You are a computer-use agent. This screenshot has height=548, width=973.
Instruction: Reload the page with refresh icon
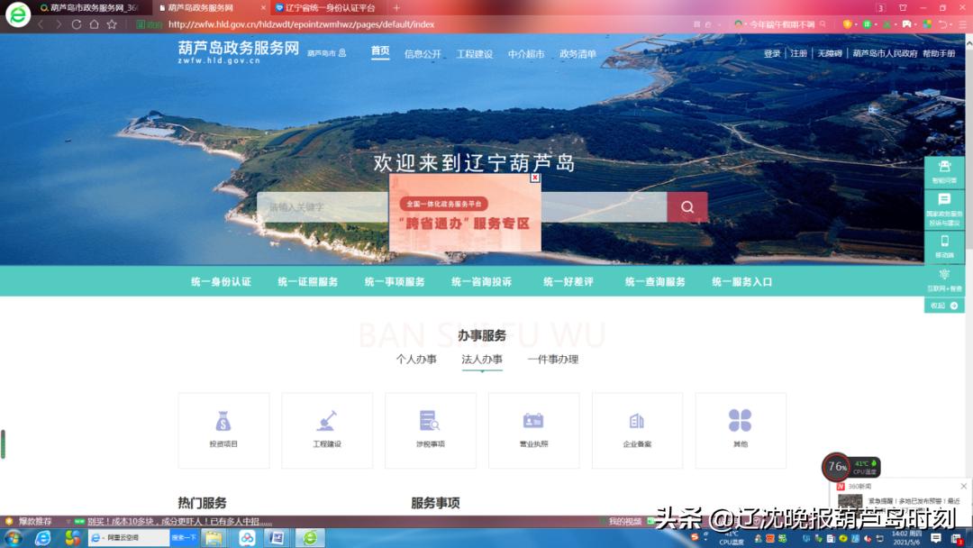coord(77,24)
